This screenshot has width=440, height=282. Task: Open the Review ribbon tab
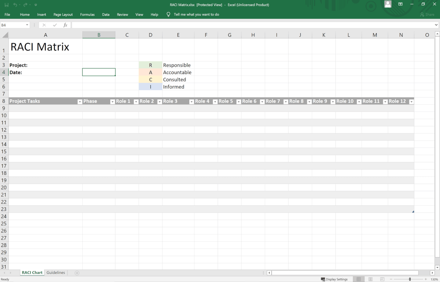coord(123,14)
